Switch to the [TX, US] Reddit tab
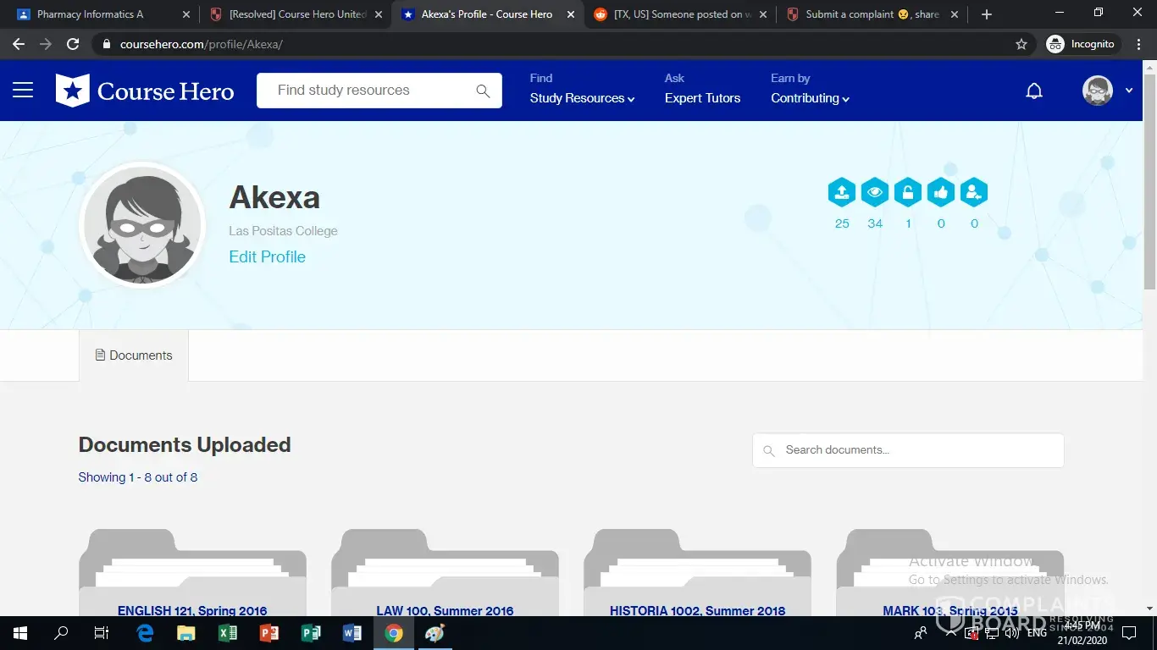The width and height of the screenshot is (1157, 650). (x=682, y=14)
